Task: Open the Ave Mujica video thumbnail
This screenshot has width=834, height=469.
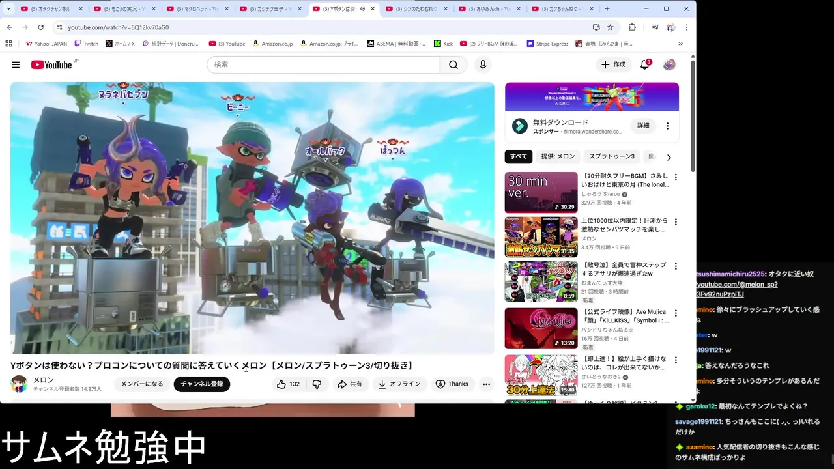Action: [541, 328]
